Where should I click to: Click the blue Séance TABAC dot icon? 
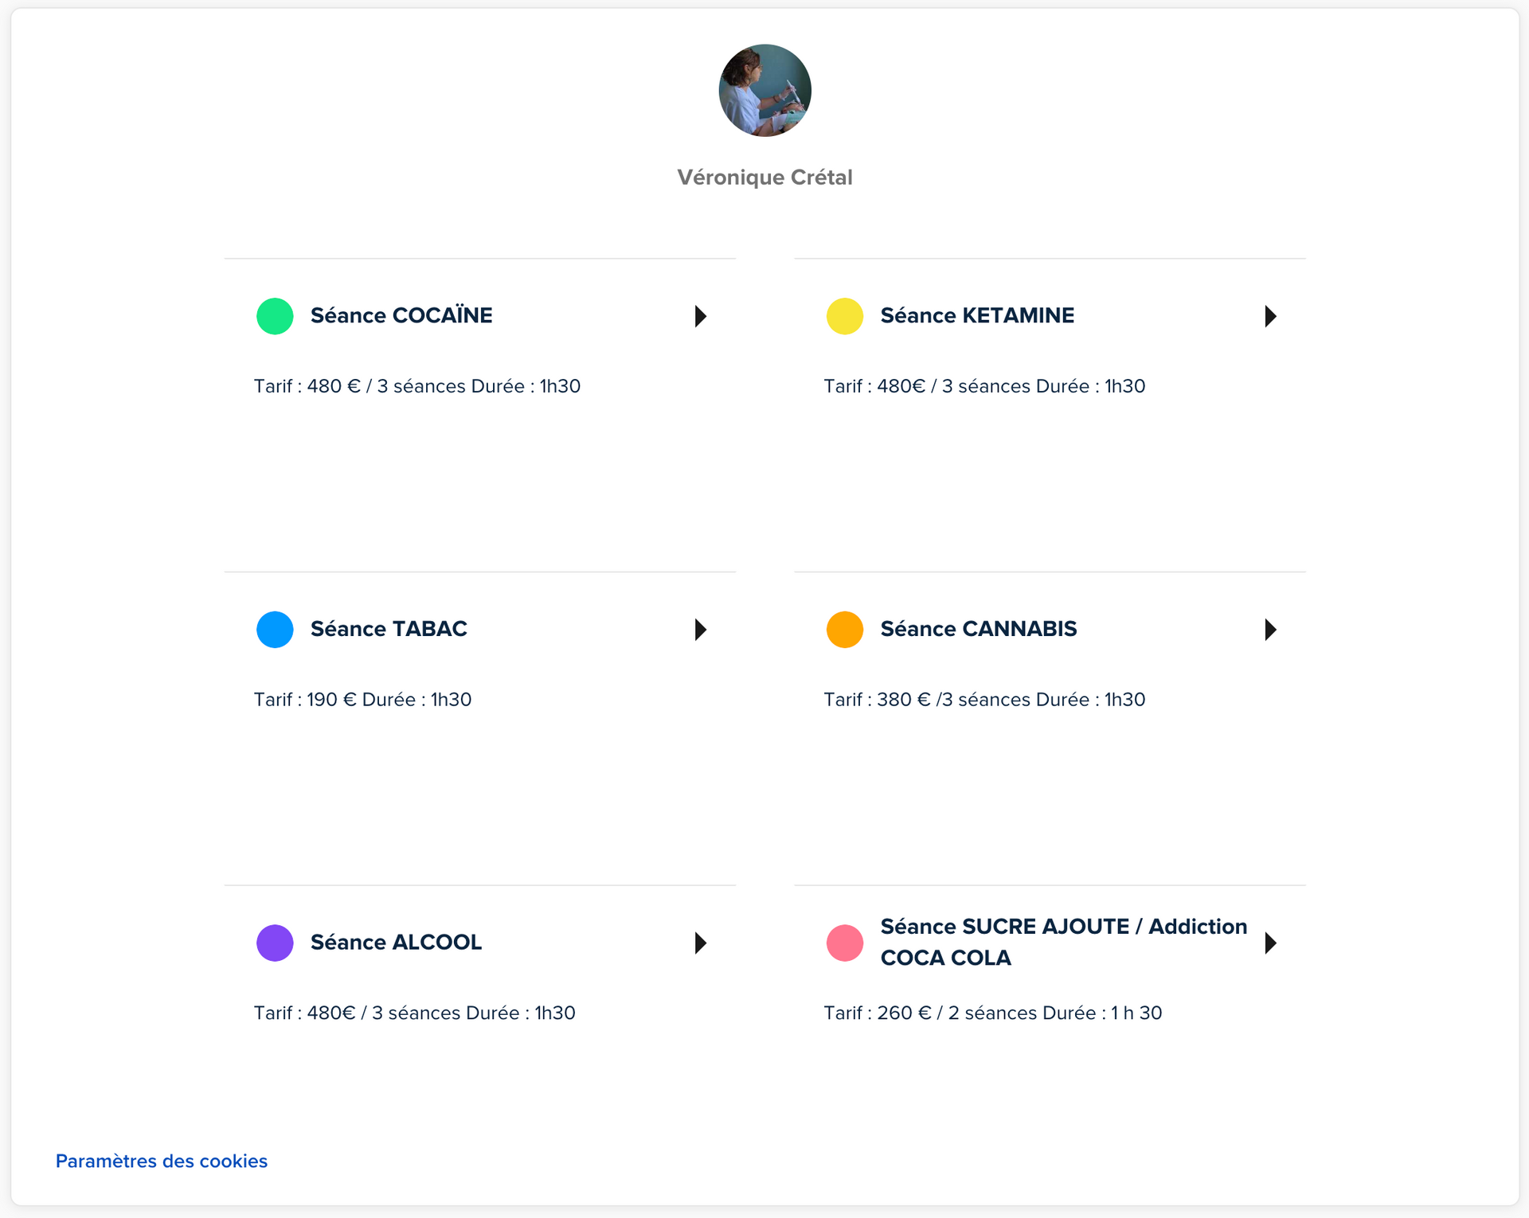click(x=275, y=629)
